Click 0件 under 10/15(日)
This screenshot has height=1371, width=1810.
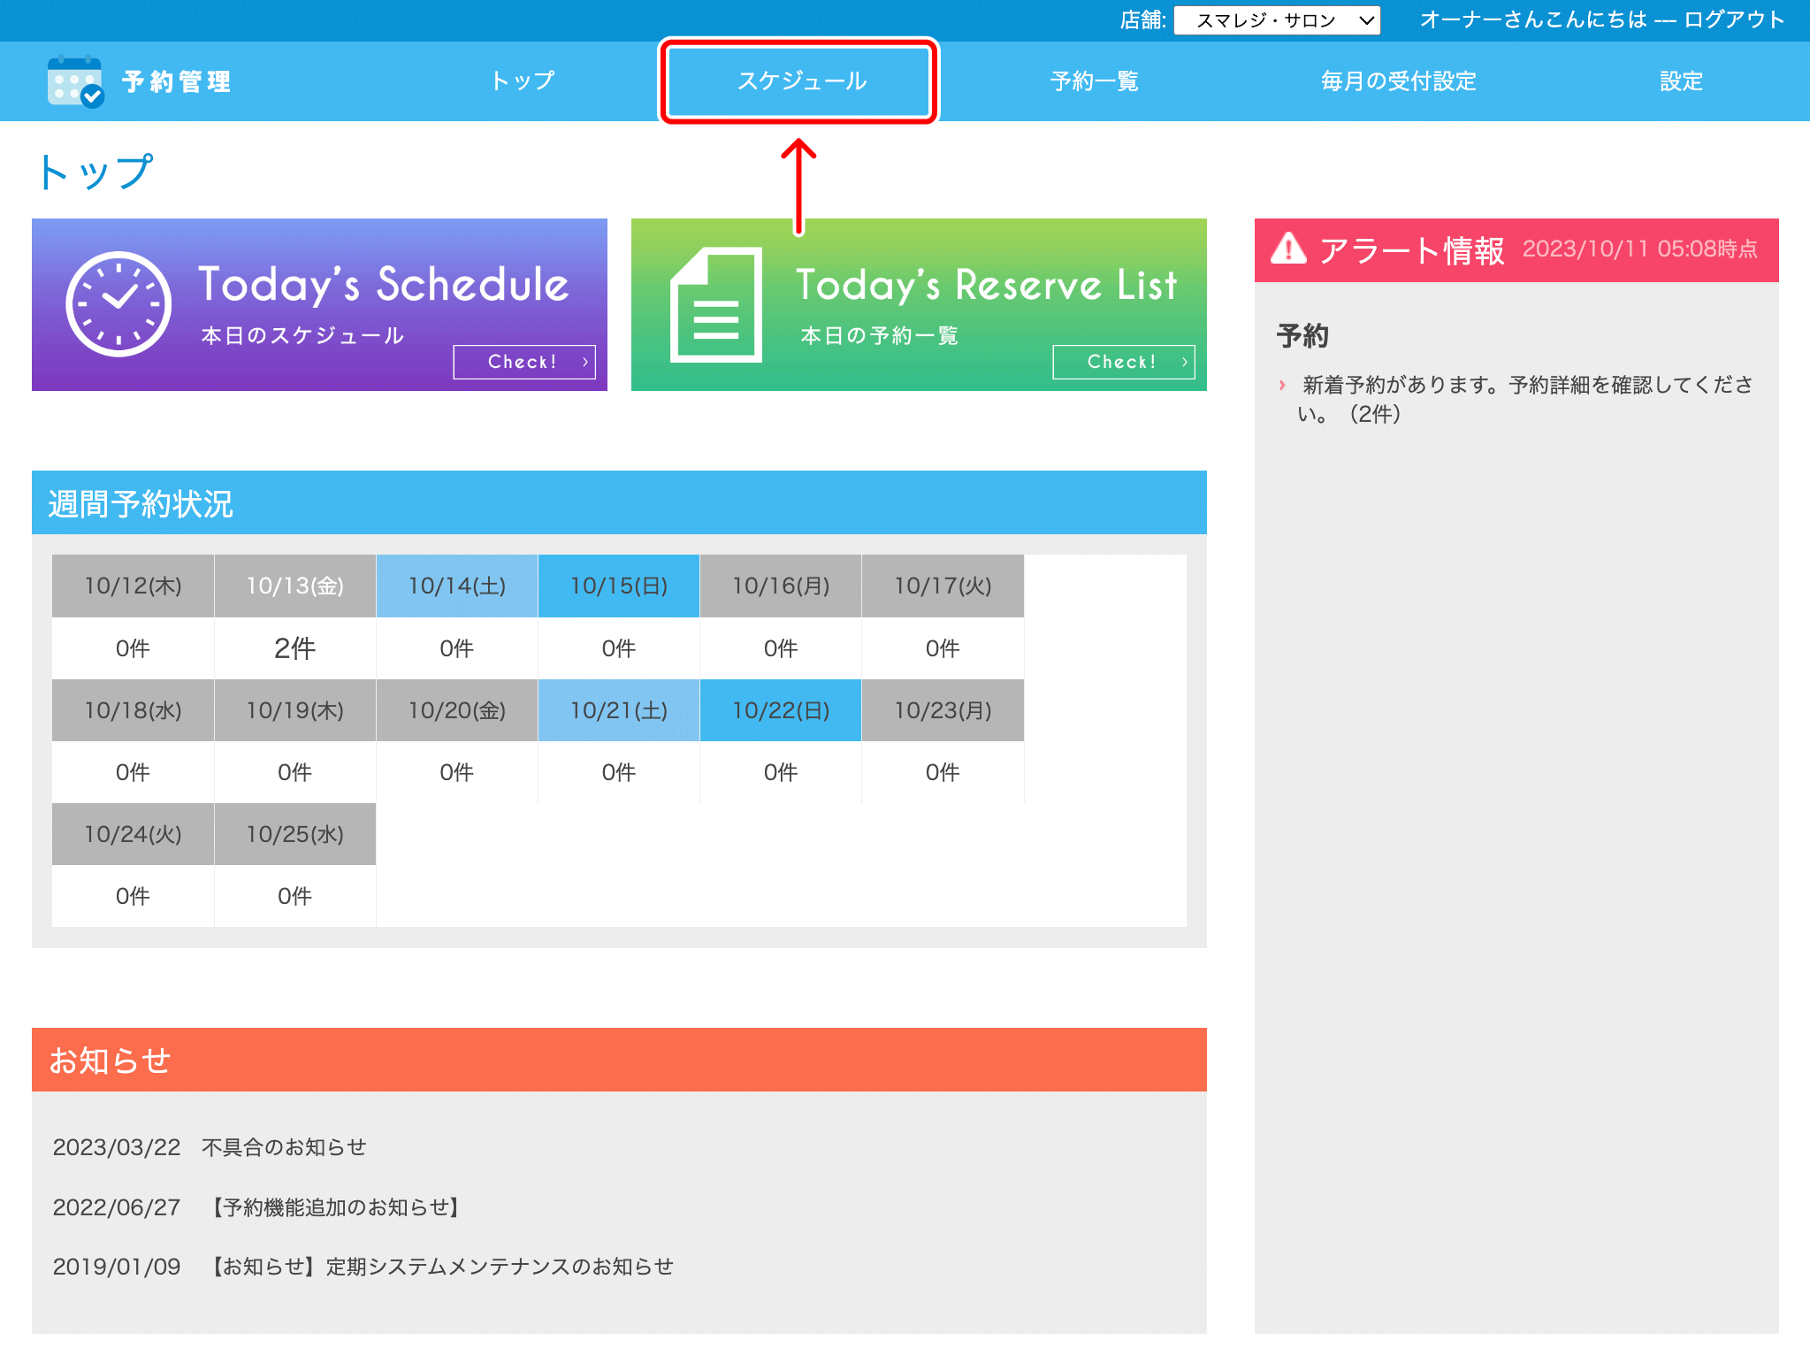619,648
